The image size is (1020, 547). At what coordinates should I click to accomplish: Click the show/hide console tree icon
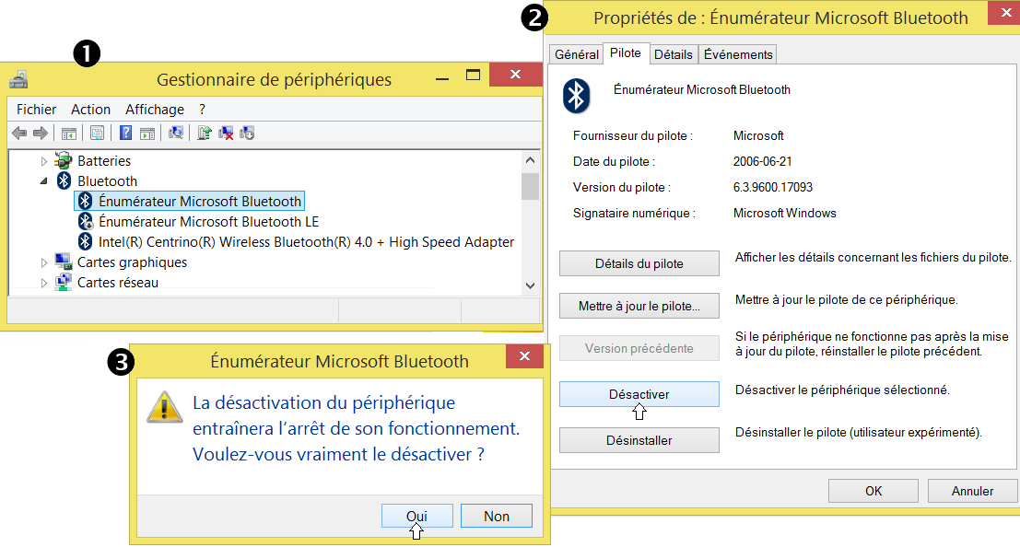pos(68,134)
